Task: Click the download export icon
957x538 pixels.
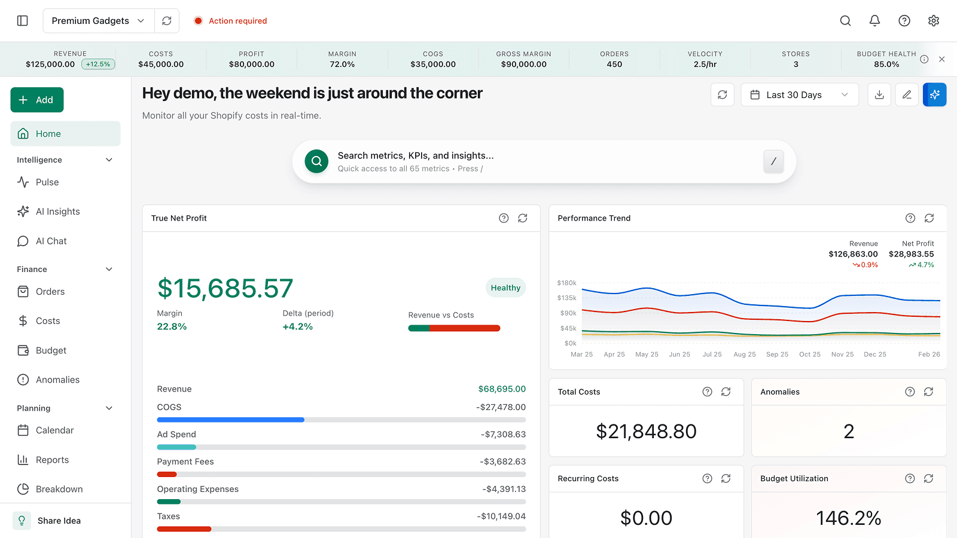Action: pos(879,94)
